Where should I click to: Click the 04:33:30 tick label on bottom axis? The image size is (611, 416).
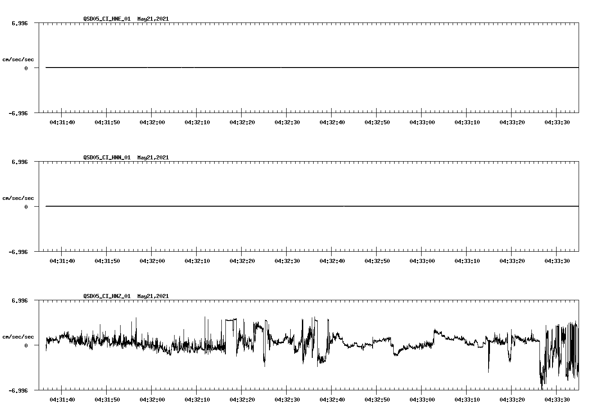[557, 399]
